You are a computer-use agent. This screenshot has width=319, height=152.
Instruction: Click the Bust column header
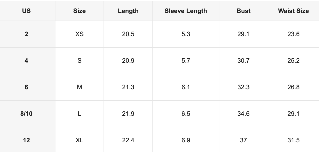click(243, 11)
